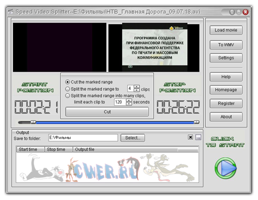Viewport: 258px width, 200px height.
Task: Select 'Split the marked range to' clips option
Action: tap(68, 89)
